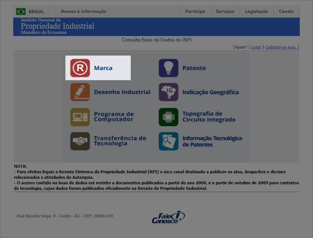This screenshot has height=238, width=313.
Task: Open the Desenho Industrial text link
Action: [x=122, y=92]
